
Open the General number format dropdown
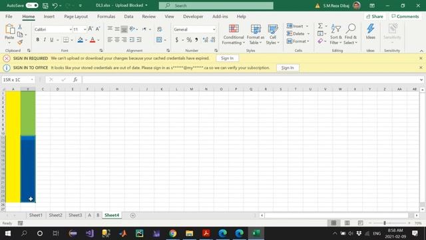tap(214, 29)
